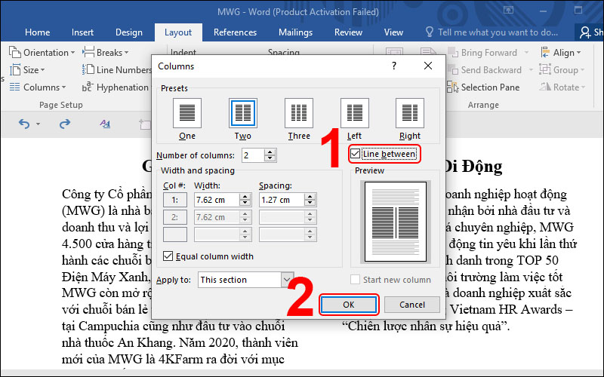Confirm with the OK button
Viewport: 604px width, 377px height.
(349, 305)
